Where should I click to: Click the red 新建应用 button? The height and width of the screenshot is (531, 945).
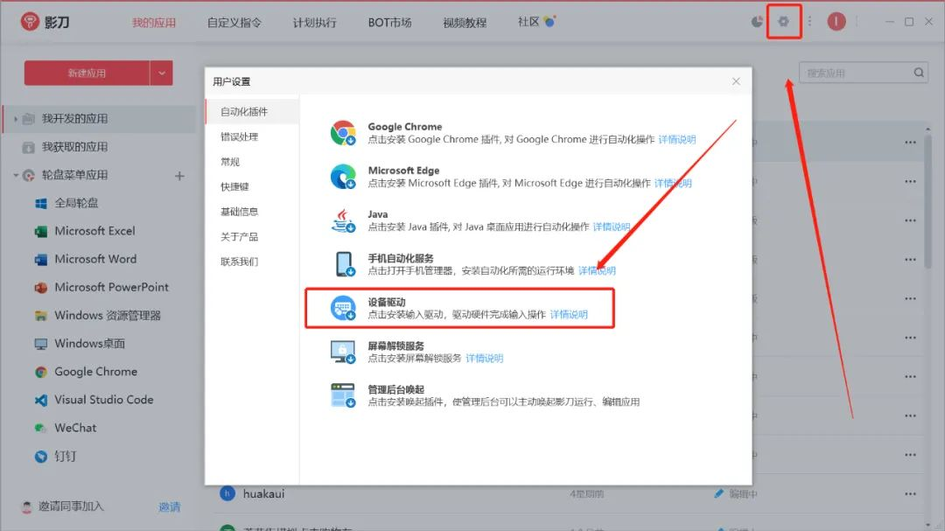point(87,73)
